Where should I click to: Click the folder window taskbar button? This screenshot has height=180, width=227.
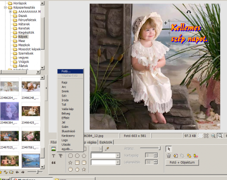click(x=74, y=179)
